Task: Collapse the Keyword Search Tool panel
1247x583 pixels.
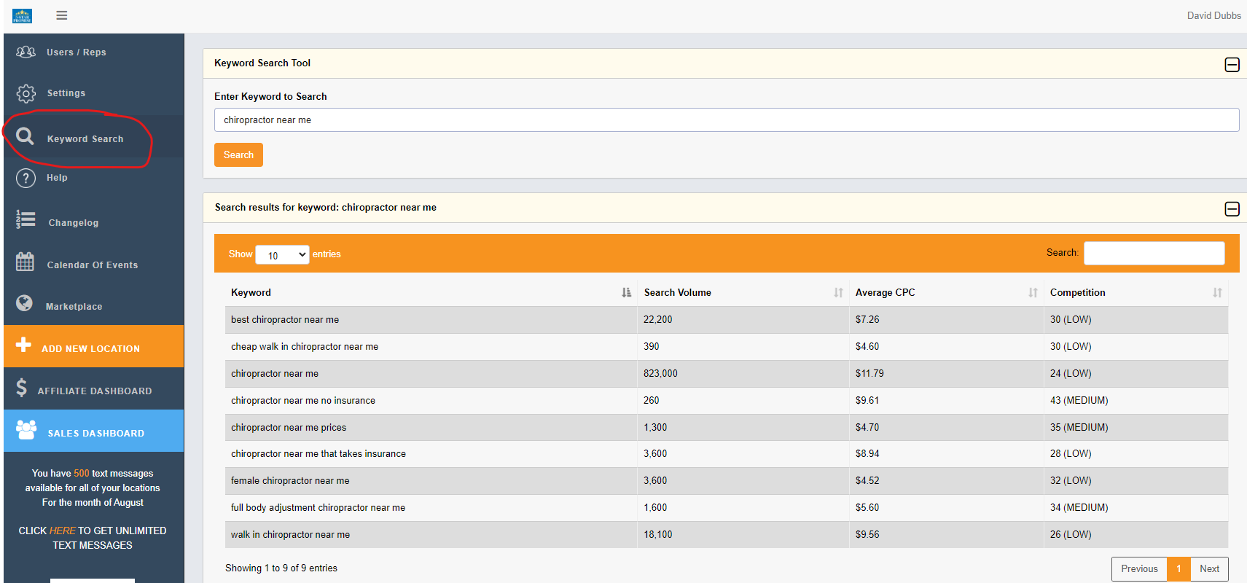Action: point(1232,65)
